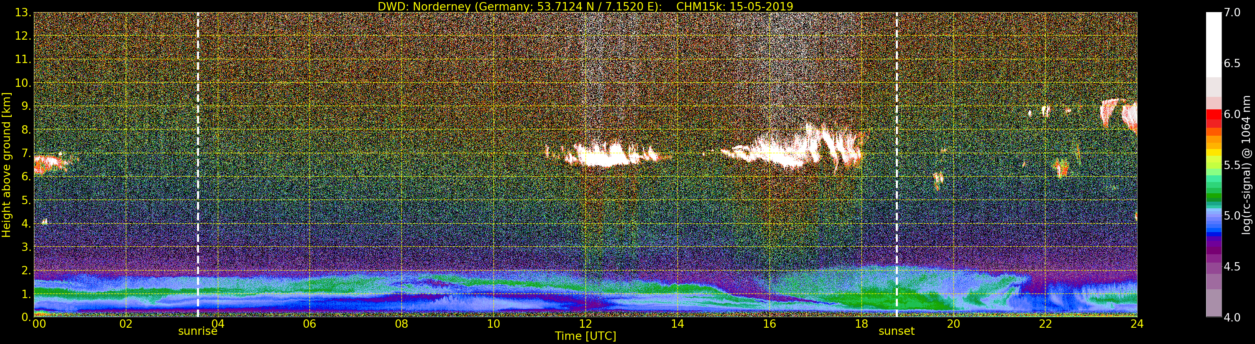The height and width of the screenshot is (344, 1255).
Task: Click the '2.' height tick label
Action: (26, 270)
